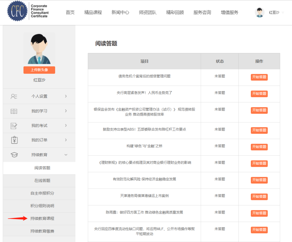Collapse the 持续教育 section arrow
Screen dimensions: 292x242
pos(66,155)
